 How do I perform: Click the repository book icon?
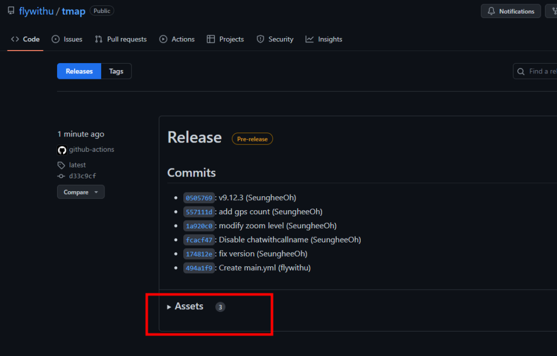pos(11,11)
